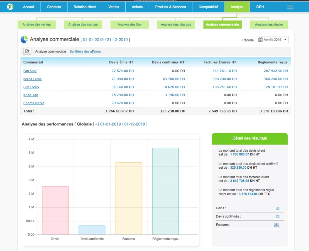Click the pink Devis bar in chart
The image size is (309, 251).
(x=55, y=210)
